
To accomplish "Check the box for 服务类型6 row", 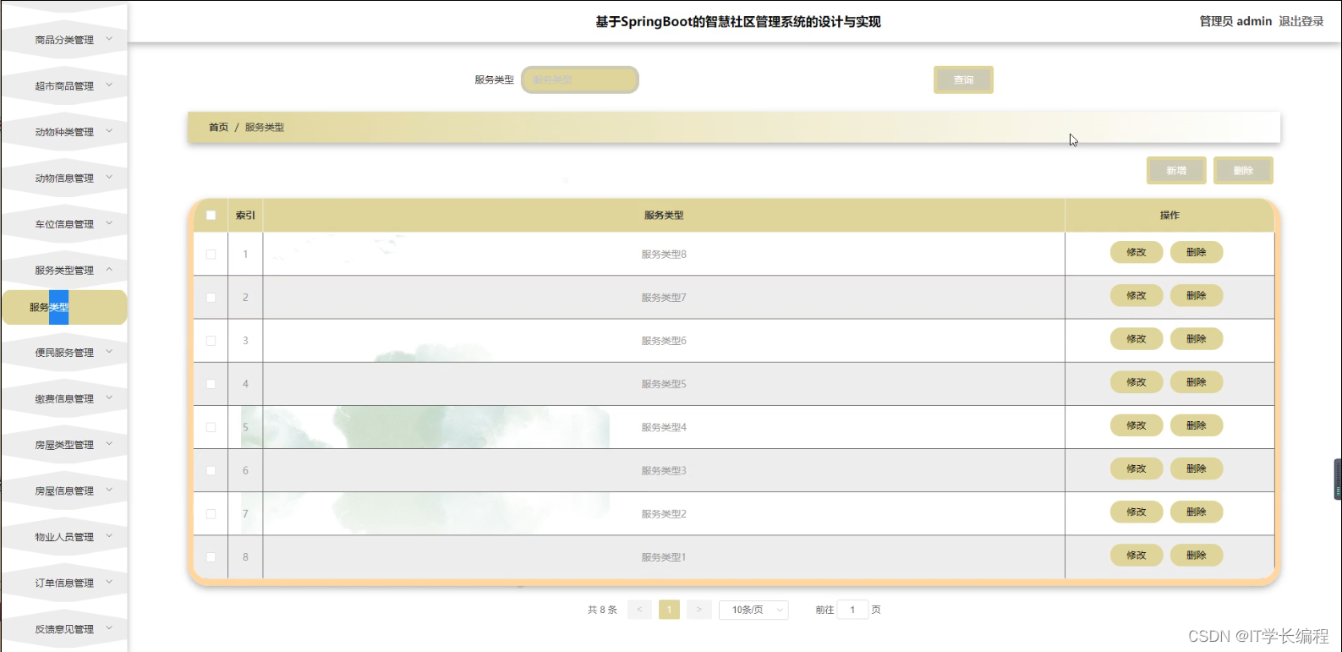I will click(x=211, y=341).
